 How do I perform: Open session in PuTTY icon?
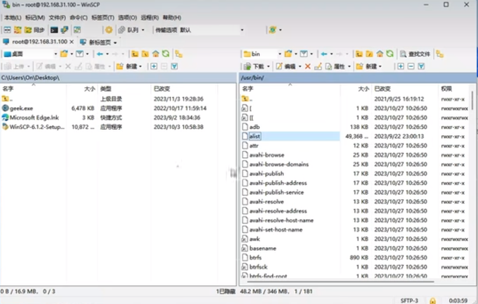(64, 30)
